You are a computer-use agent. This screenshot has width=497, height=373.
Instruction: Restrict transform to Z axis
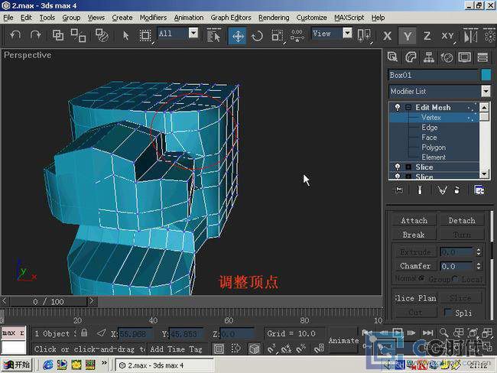(x=427, y=36)
